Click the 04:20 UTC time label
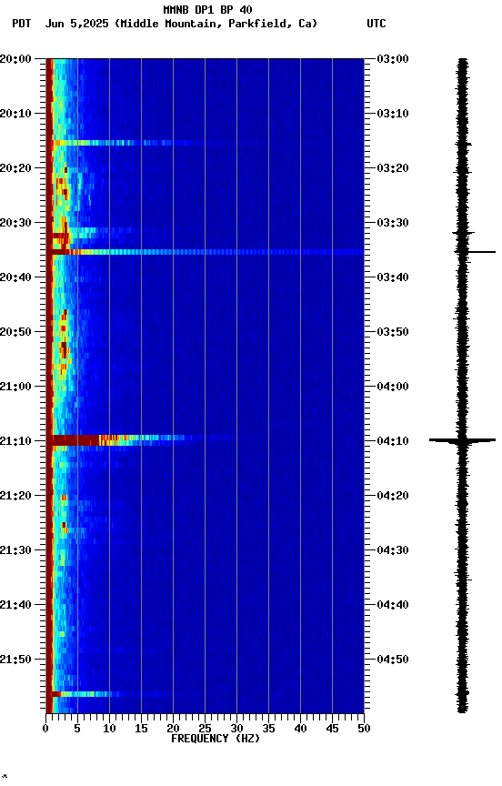The image size is (502, 786). tap(393, 496)
